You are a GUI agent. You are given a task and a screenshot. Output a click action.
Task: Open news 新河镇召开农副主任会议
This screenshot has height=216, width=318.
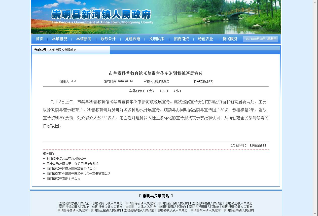click(63, 178)
